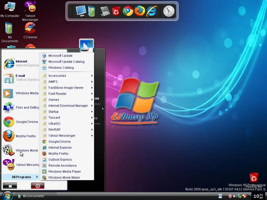Image resolution: width=267 pixels, height=200 pixels.
Task: Launch Windows Media from the Start menu list
Action: click(x=21, y=93)
